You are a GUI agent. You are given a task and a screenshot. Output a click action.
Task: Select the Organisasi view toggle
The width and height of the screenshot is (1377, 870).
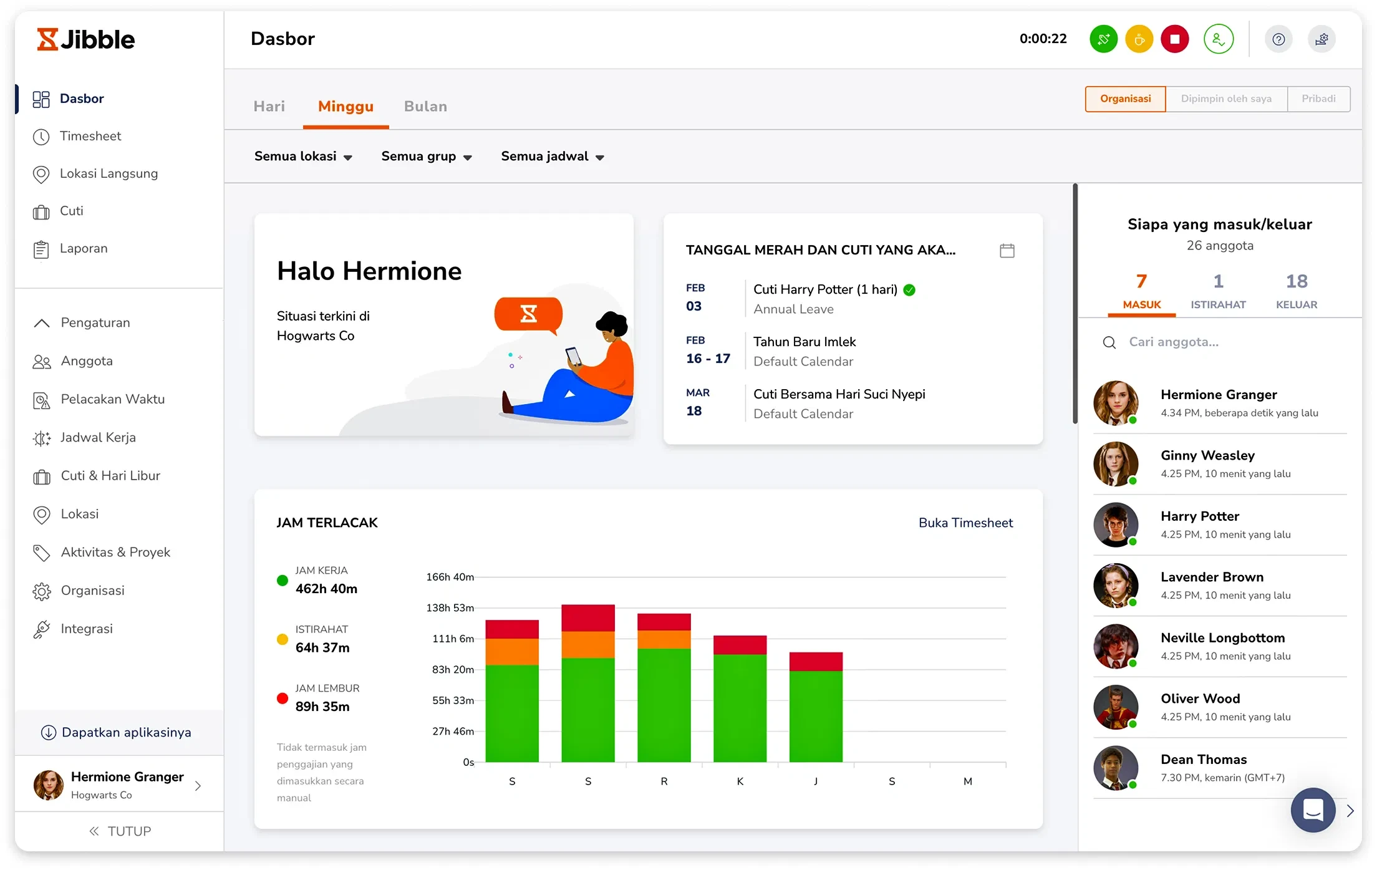click(1125, 99)
